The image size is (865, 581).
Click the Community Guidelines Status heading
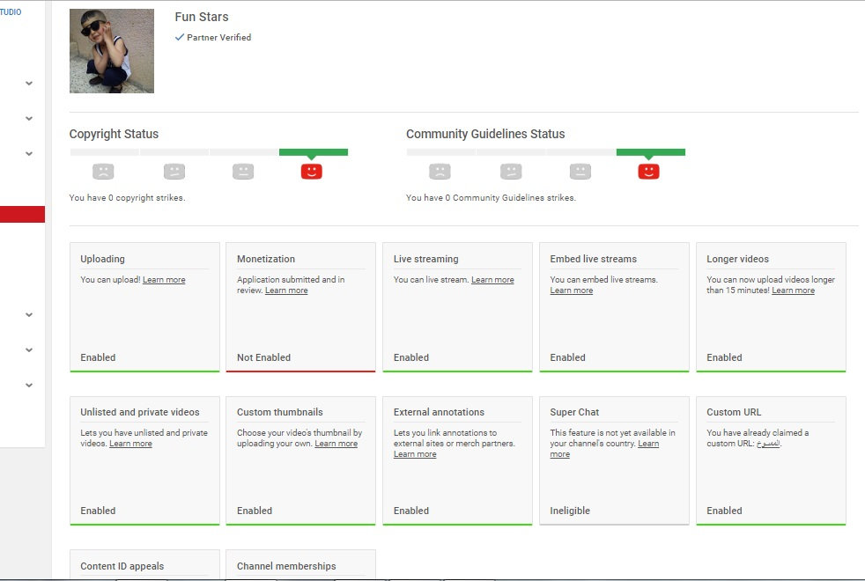point(485,134)
